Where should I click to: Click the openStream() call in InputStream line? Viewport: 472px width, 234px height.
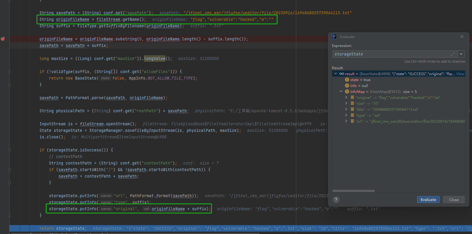[x=120, y=124]
